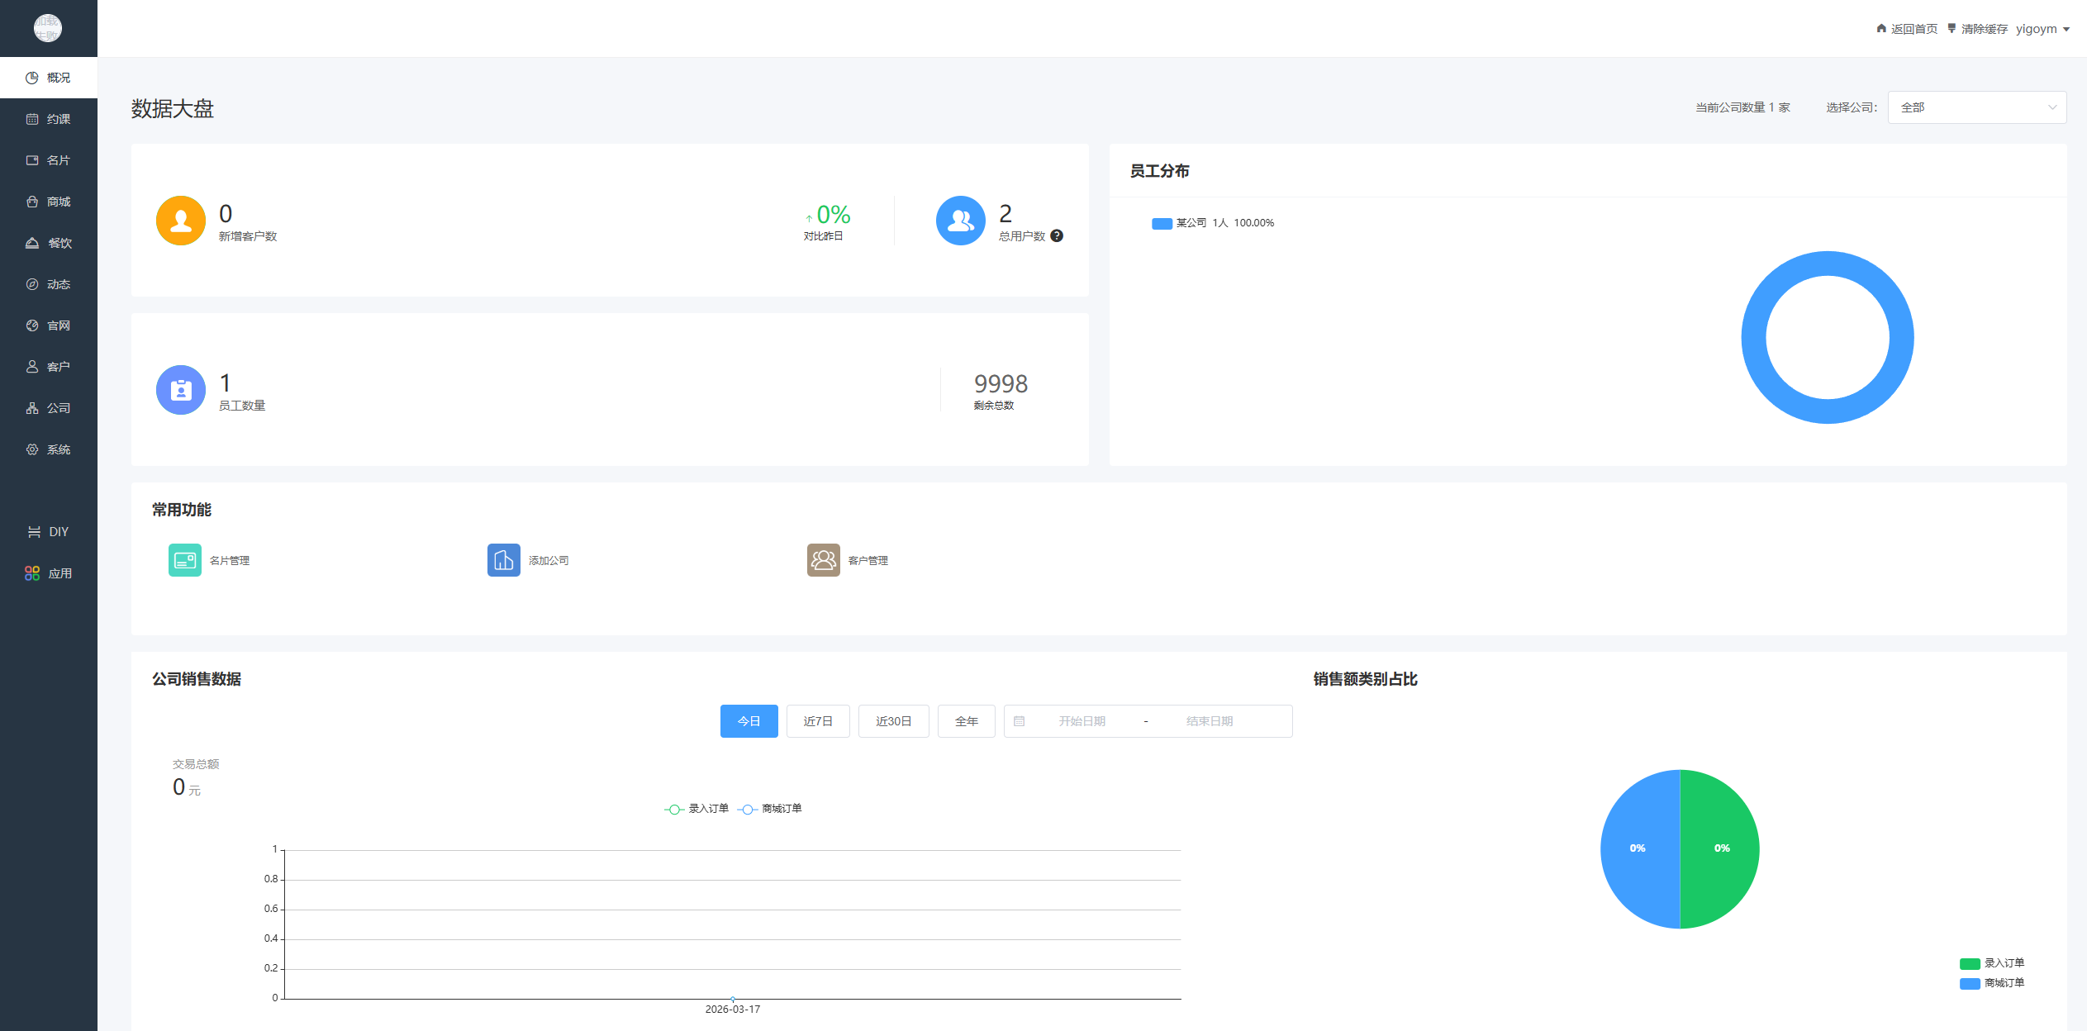
Task: Click the blue 总用户数 users icon
Action: pyautogui.click(x=960, y=221)
